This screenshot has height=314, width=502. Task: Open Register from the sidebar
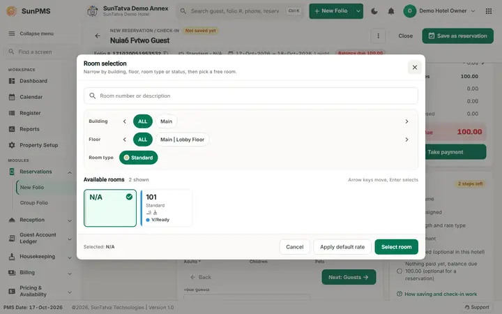coord(30,113)
